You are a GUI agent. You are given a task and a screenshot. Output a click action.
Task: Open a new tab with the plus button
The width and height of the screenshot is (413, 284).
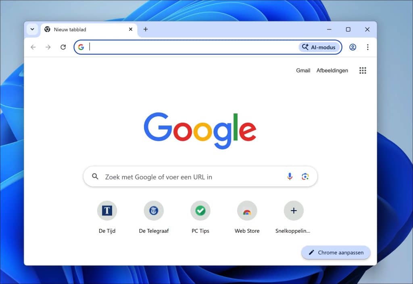pos(146,29)
